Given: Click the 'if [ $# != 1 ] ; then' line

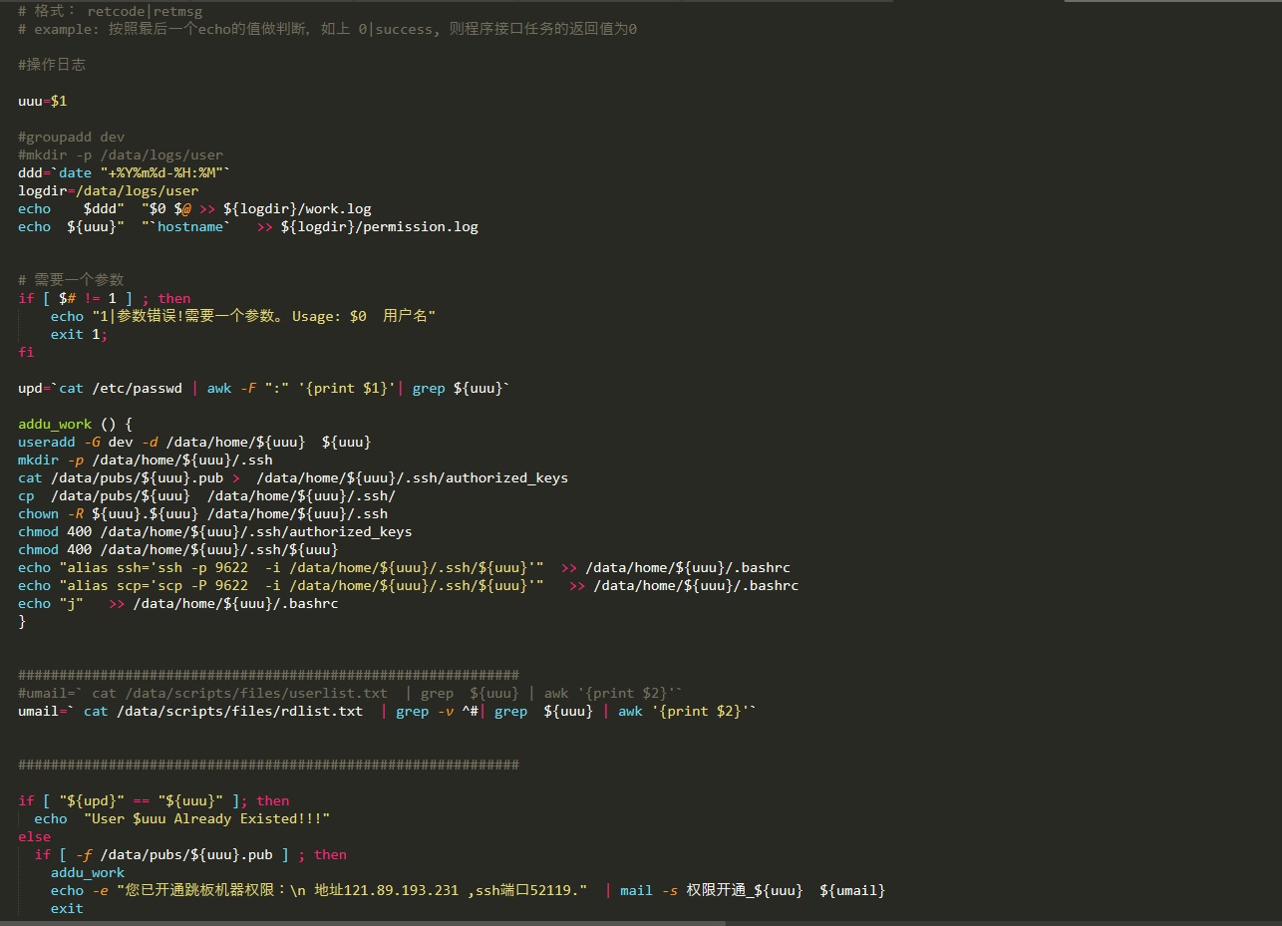Looking at the screenshot, I should coord(105,298).
